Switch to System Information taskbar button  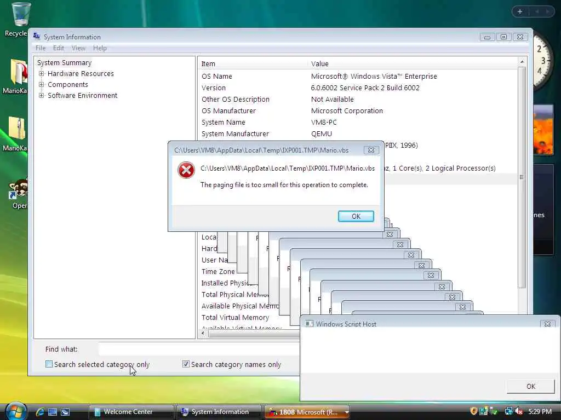point(219,412)
